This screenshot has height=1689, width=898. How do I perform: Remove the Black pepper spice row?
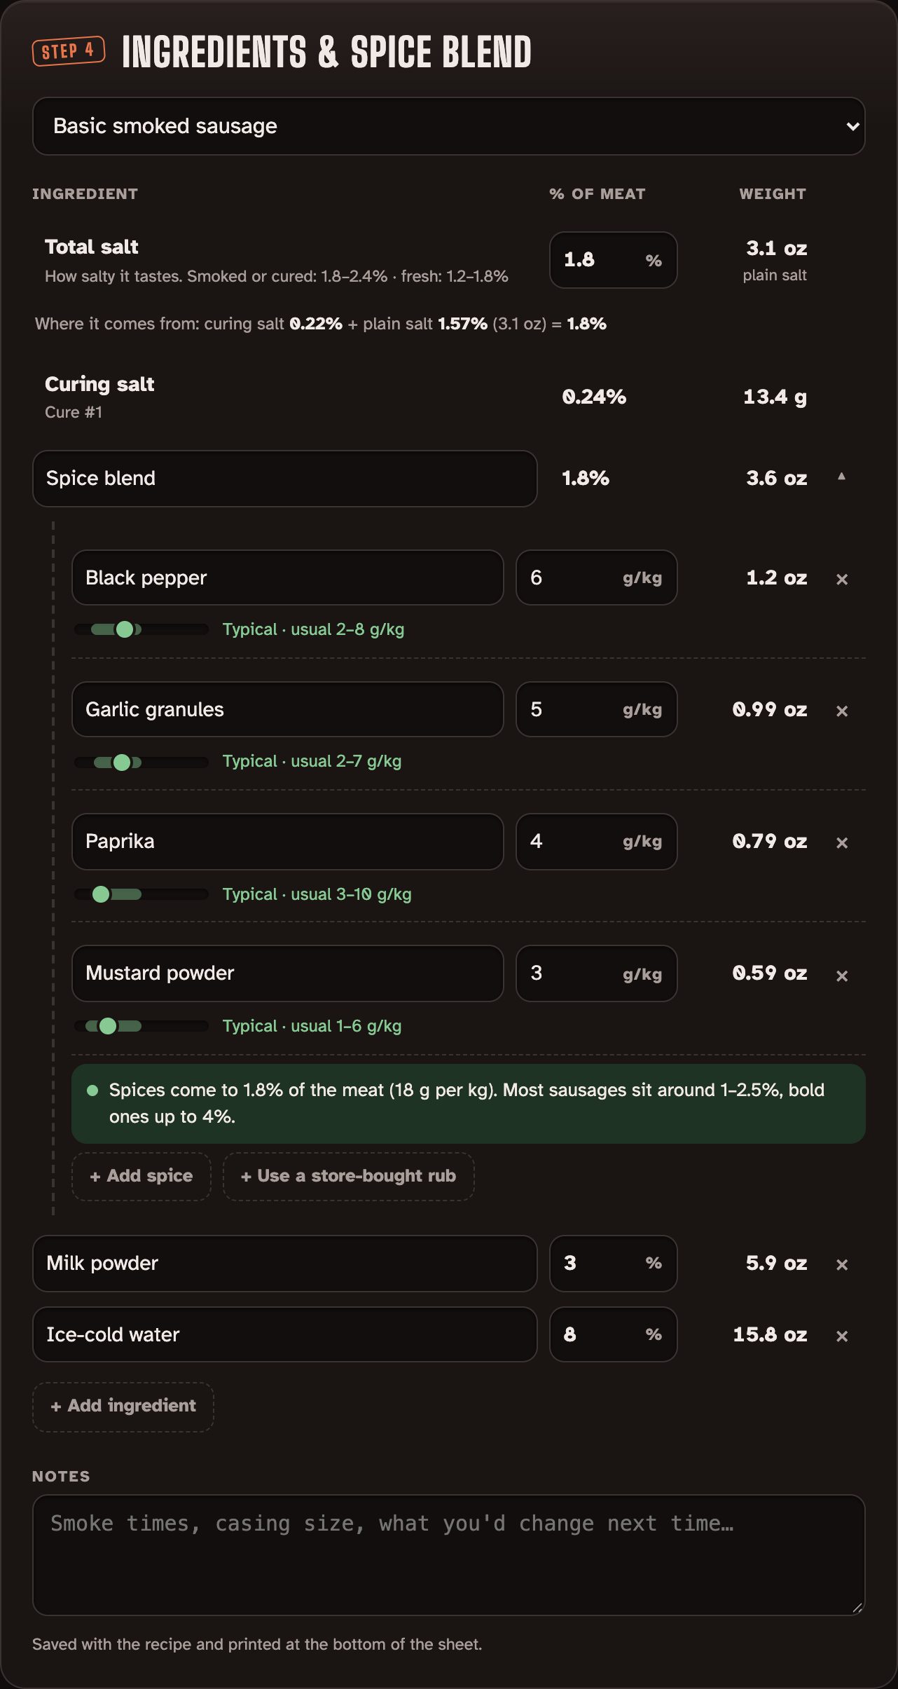tap(842, 579)
